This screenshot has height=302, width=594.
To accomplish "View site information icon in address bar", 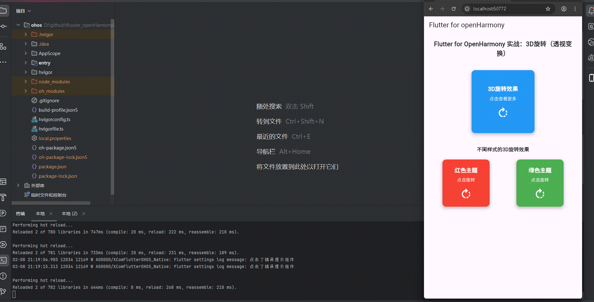I will (x=467, y=9).
